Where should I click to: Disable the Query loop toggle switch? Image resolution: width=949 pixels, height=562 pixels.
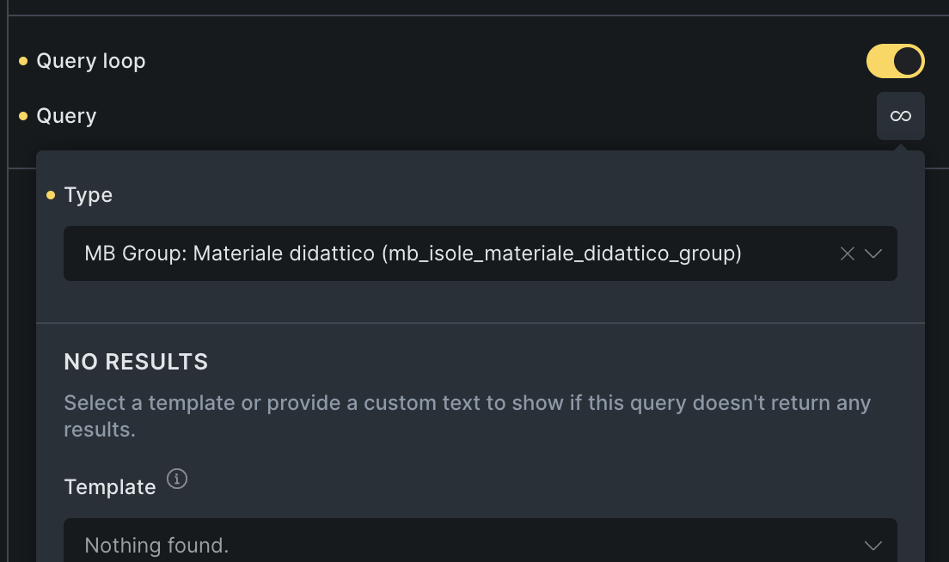click(x=895, y=61)
